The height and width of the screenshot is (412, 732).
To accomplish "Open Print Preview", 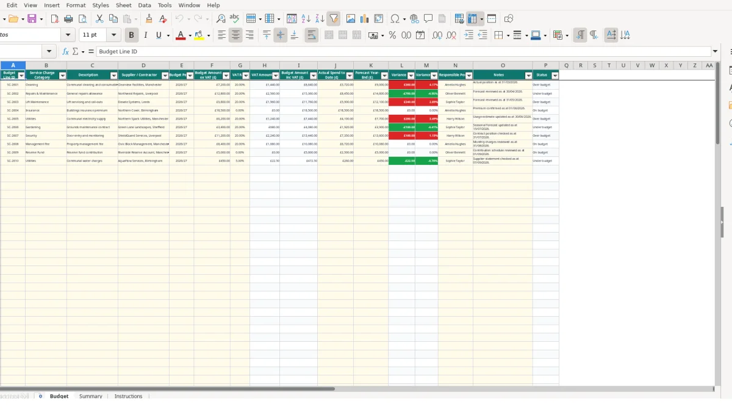I will pos(82,19).
